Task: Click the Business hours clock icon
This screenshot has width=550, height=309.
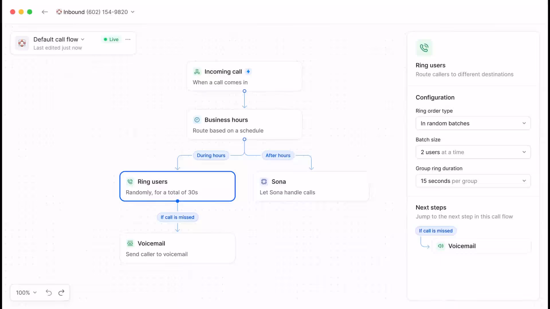Action: click(197, 120)
